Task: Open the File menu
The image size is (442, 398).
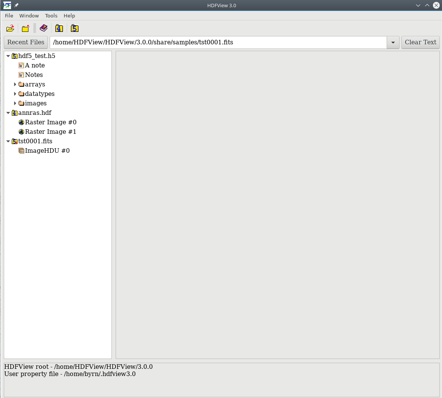Action: (9, 16)
